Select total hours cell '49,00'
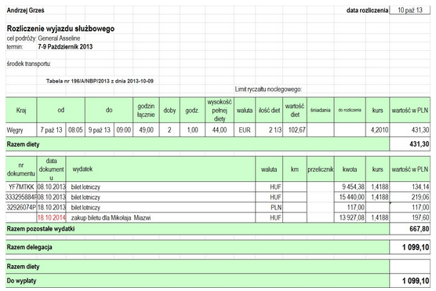 click(147, 130)
